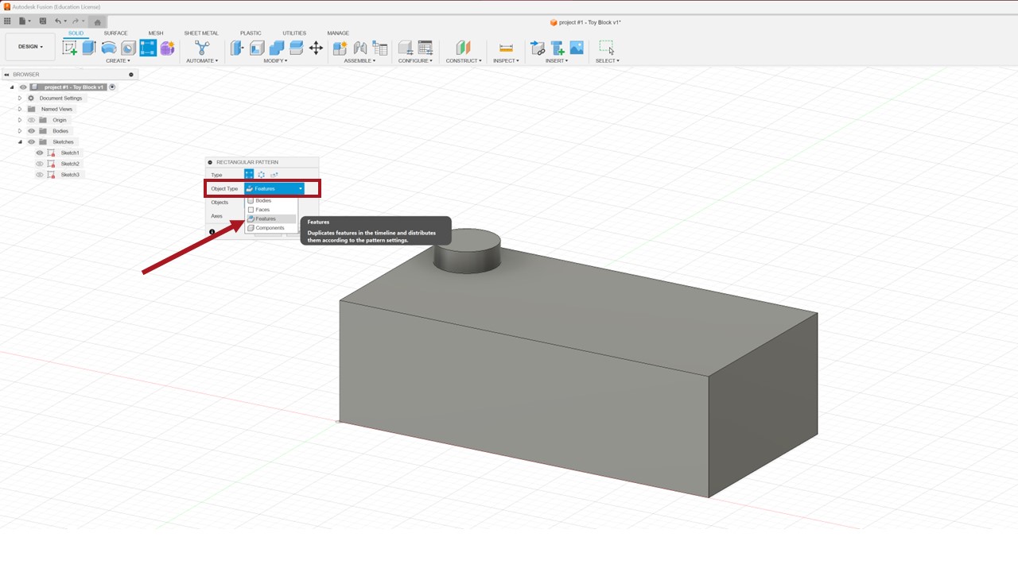The width and height of the screenshot is (1018, 572).
Task: Open the CREATE dropdown menu
Action: coord(118,61)
